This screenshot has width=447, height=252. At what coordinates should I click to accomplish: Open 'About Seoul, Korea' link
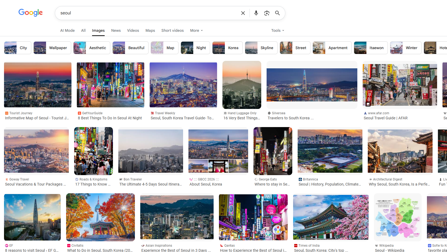[x=206, y=184]
